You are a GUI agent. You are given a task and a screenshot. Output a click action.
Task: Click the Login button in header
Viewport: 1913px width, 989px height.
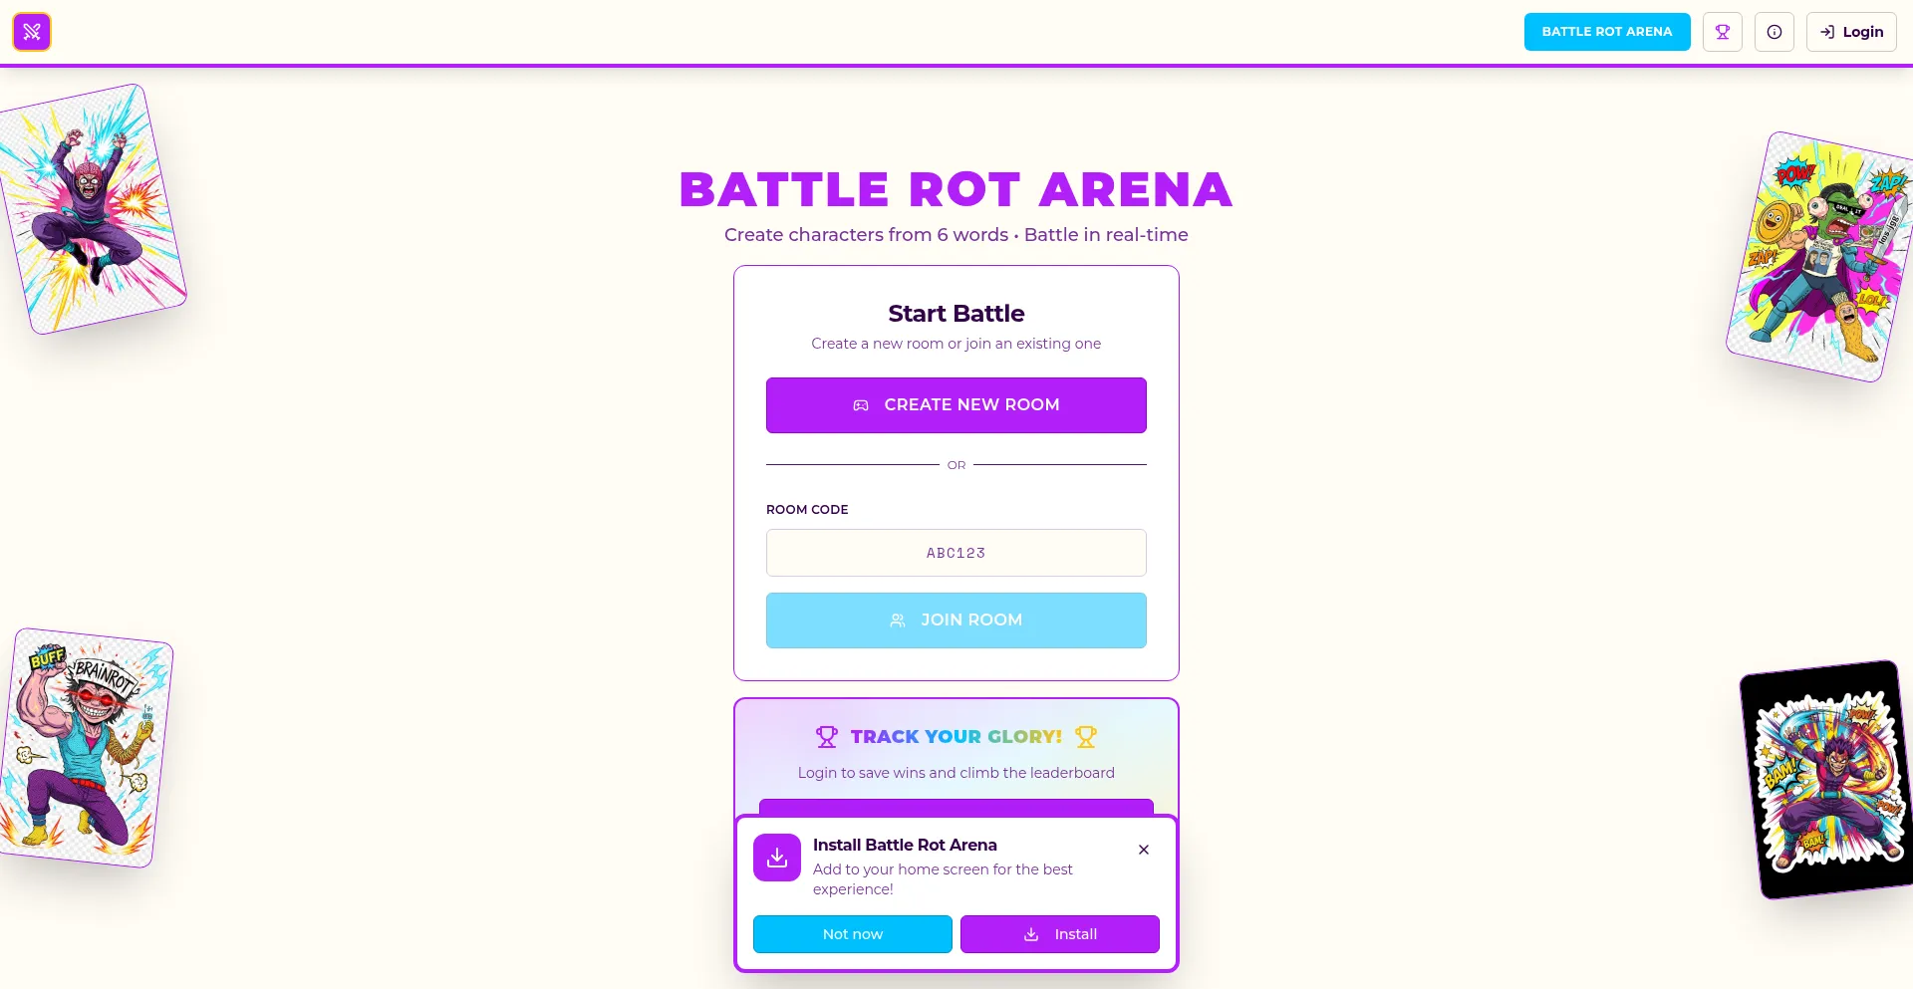tap(1851, 32)
